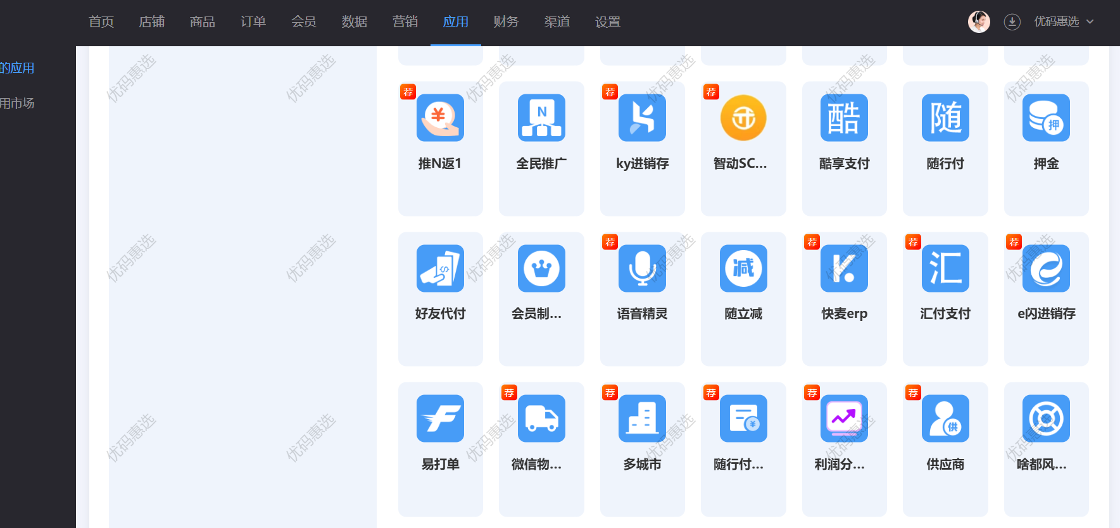Click the 我的应用 sidebar link
1120x528 pixels.
[x=18, y=68]
